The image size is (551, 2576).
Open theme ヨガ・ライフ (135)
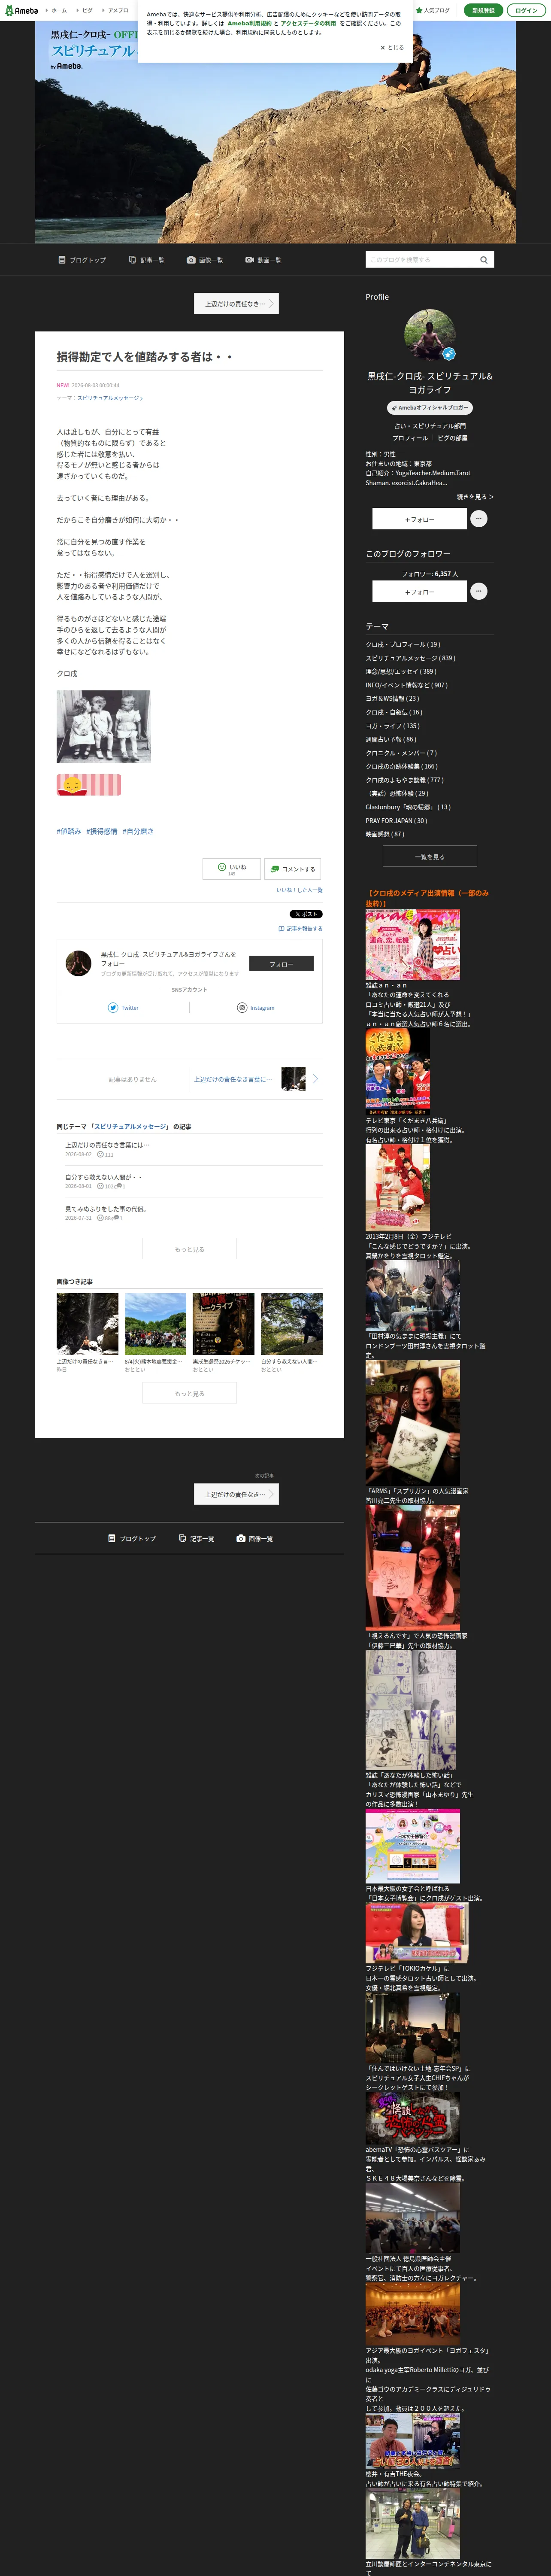pos(393,726)
